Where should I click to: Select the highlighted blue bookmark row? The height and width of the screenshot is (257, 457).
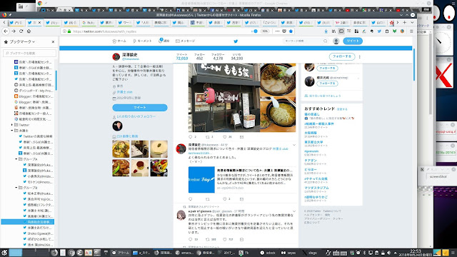point(28,222)
